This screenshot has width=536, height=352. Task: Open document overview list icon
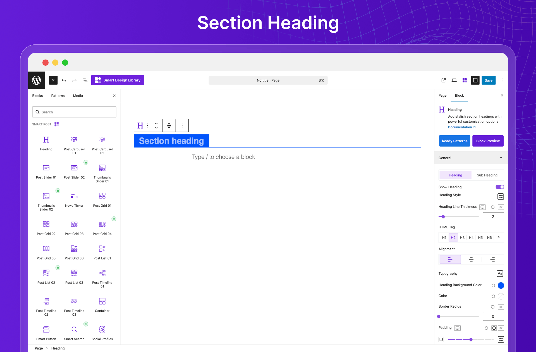[85, 80]
